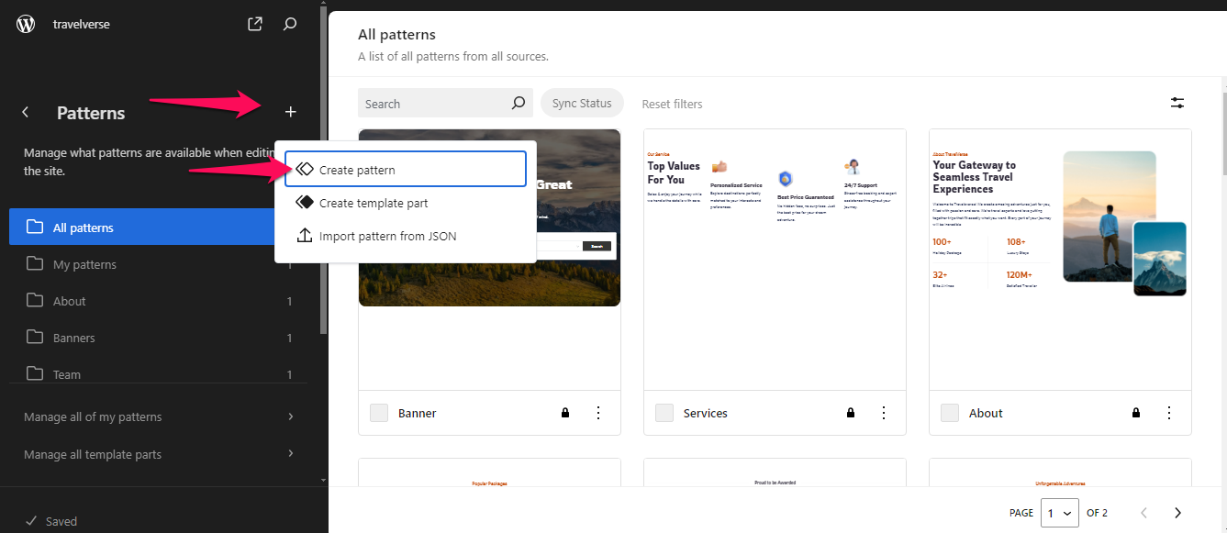Open the site preview via external link icon
The height and width of the screenshot is (533, 1227).
tap(254, 24)
